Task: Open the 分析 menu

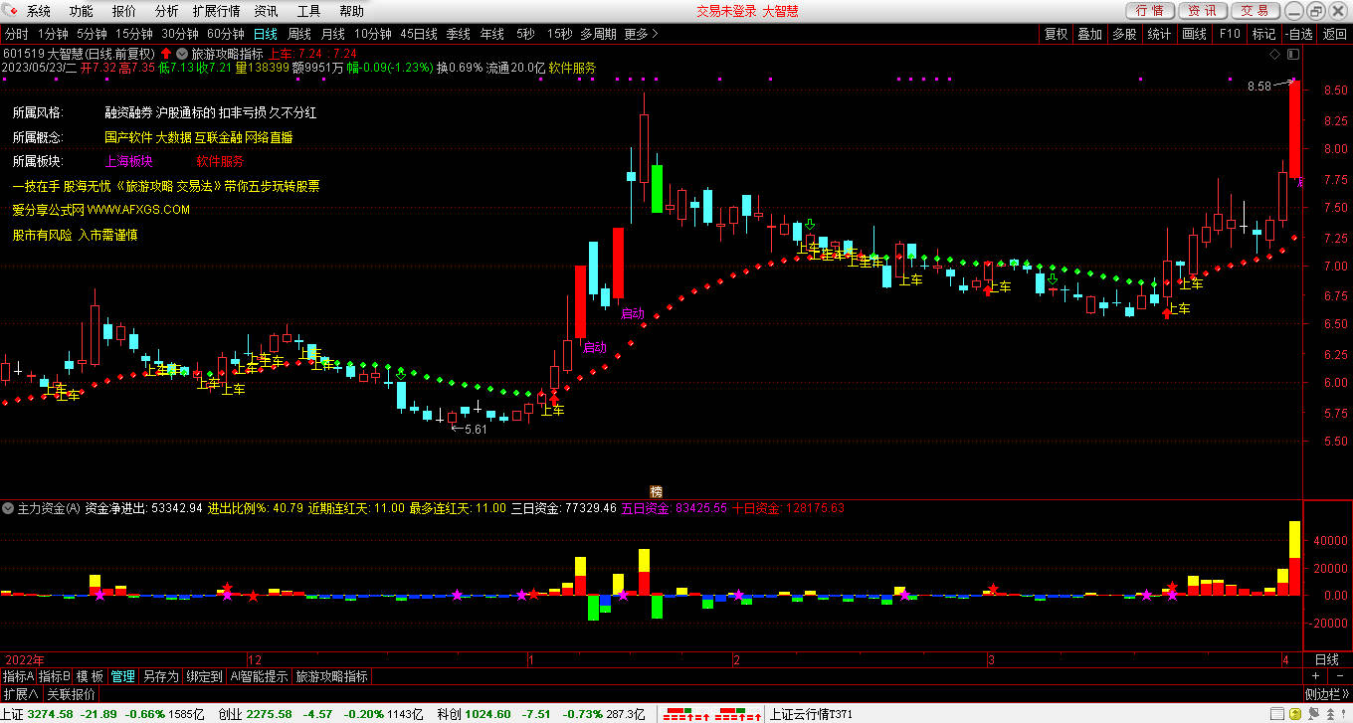Action: [x=167, y=11]
